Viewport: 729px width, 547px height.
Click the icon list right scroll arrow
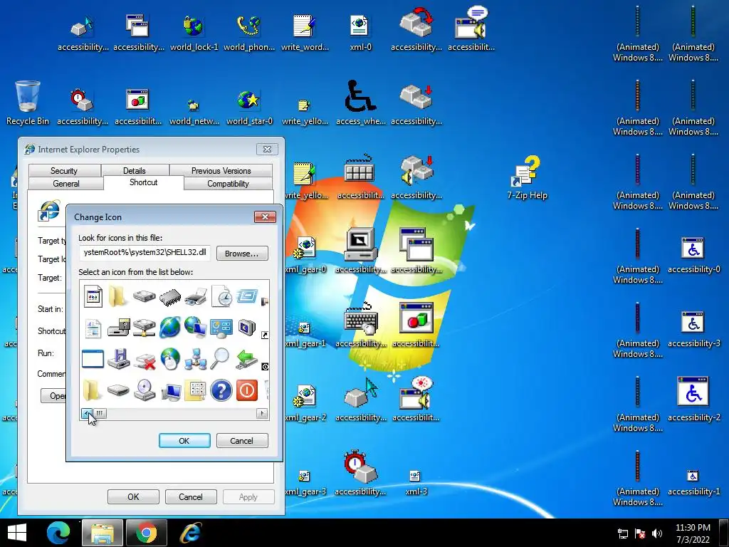click(262, 413)
